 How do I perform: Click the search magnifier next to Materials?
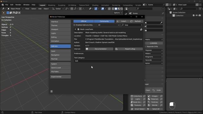(161, 99)
